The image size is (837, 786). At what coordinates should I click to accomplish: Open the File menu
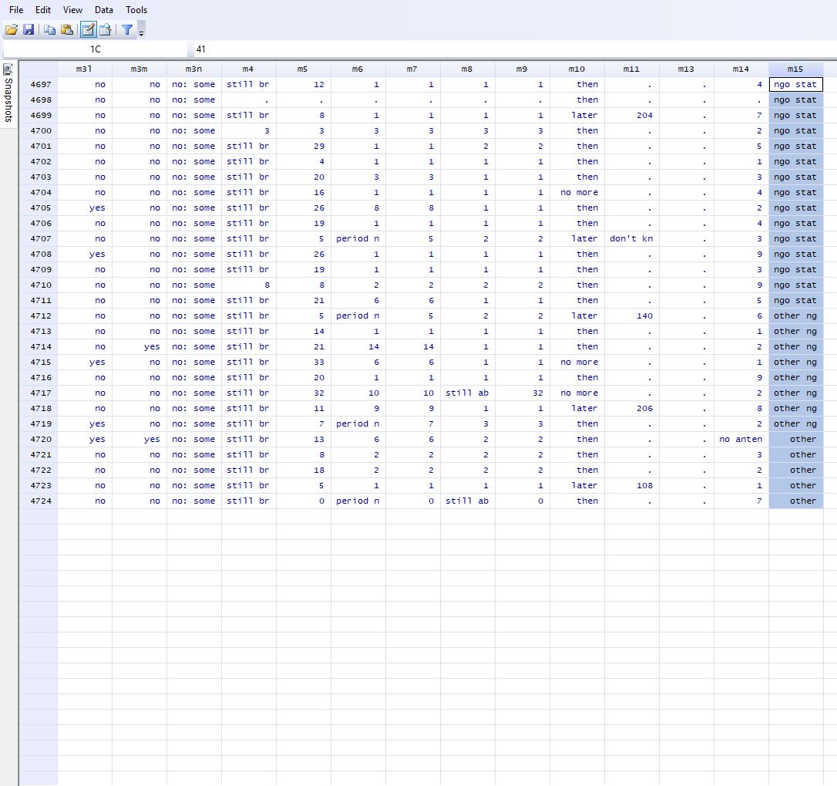tap(16, 10)
